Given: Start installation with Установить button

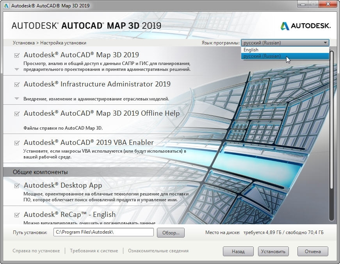Looking at the screenshot, I should click(273, 251).
